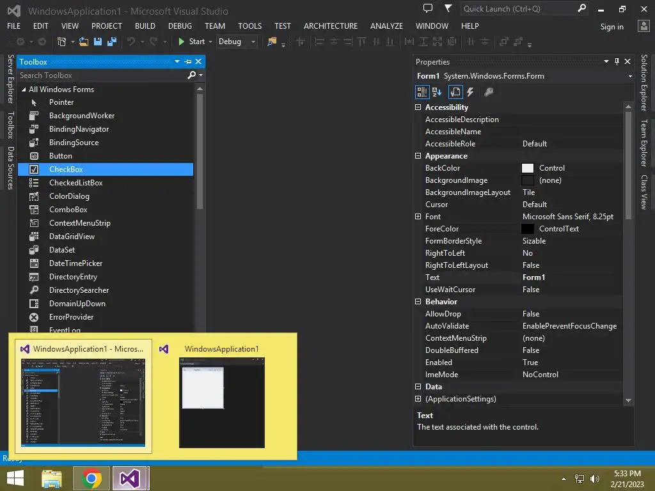The height and width of the screenshot is (491, 655).
Task: Collapse the All Windows Forms group
Action: click(24, 90)
